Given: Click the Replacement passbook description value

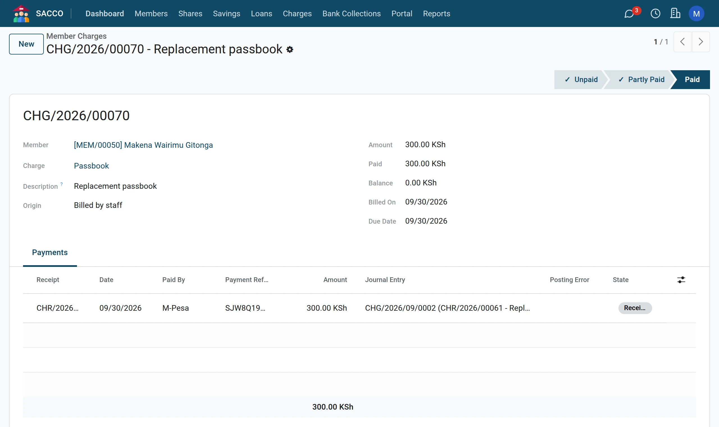Looking at the screenshot, I should click(115, 186).
